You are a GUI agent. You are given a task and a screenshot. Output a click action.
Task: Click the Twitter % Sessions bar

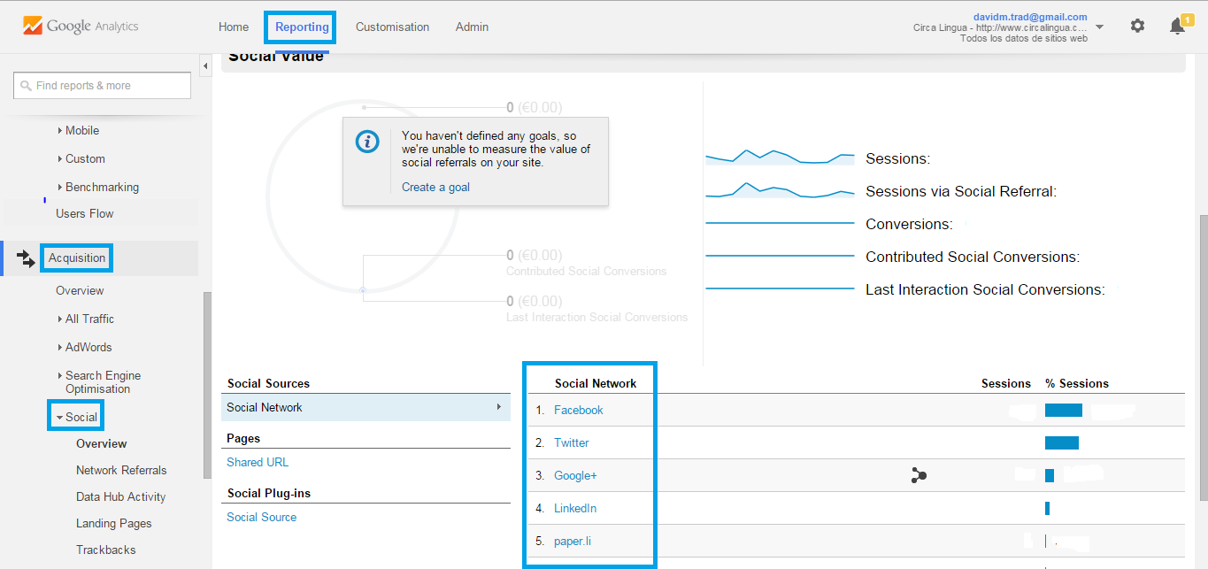click(1062, 442)
